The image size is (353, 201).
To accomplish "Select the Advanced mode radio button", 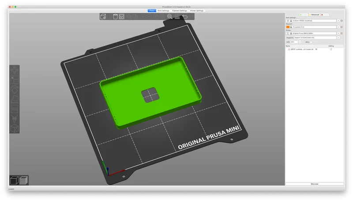I will pyautogui.click(x=314, y=15).
